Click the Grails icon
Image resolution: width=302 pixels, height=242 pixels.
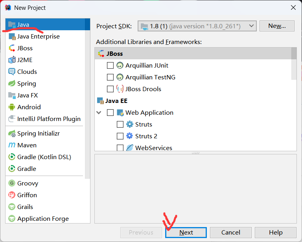click(12, 207)
